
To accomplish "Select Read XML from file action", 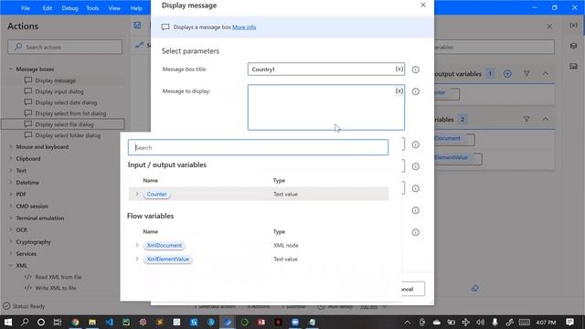I will coord(53,277).
